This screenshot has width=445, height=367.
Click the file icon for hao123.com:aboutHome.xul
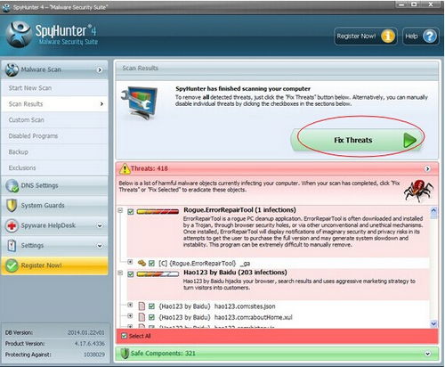pos(142,317)
